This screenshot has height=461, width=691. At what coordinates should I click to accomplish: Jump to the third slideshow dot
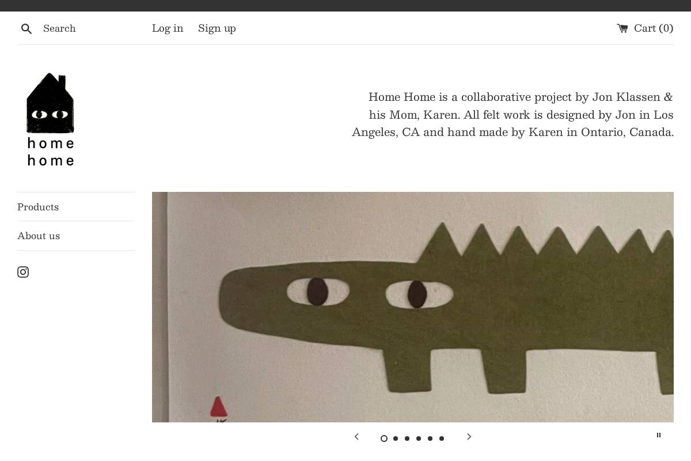(407, 439)
